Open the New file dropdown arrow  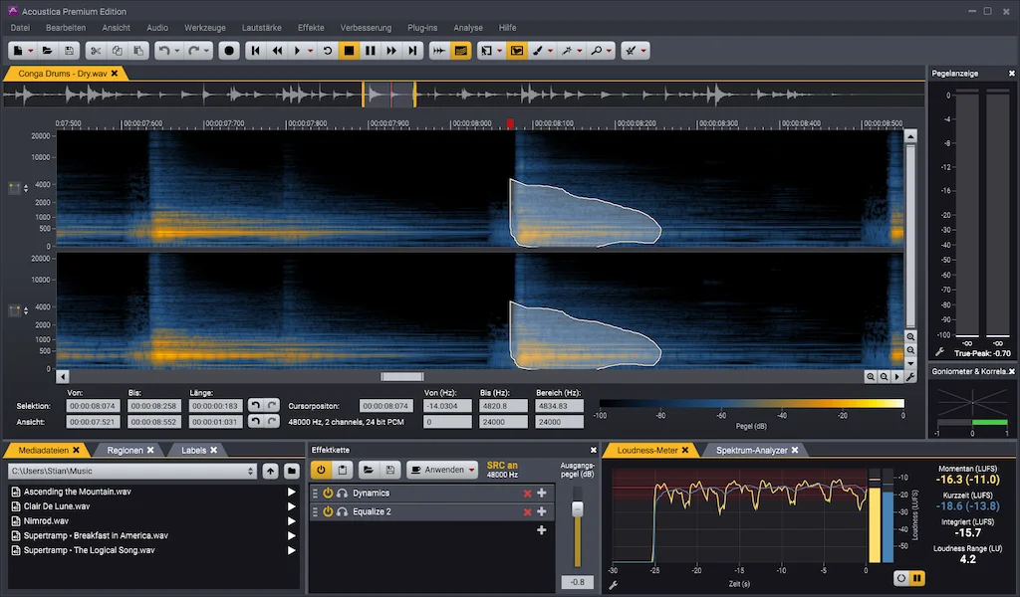(31, 51)
